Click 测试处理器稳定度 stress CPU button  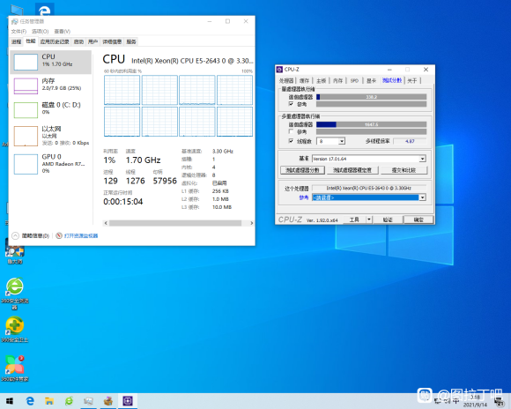click(352, 170)
